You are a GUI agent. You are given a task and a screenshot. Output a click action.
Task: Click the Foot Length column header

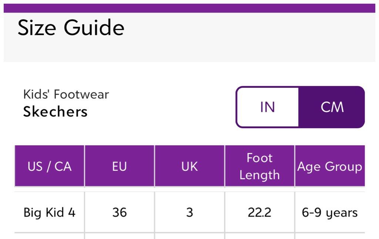[259, 166]
